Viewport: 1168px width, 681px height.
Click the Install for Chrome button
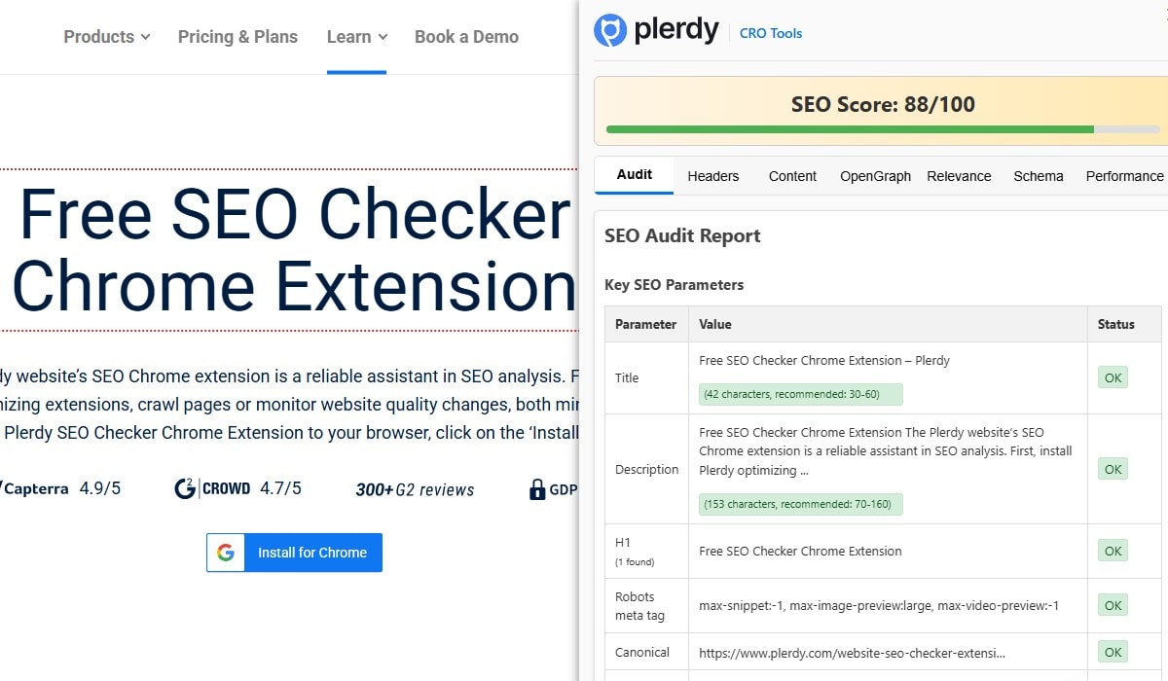(311, 553)
